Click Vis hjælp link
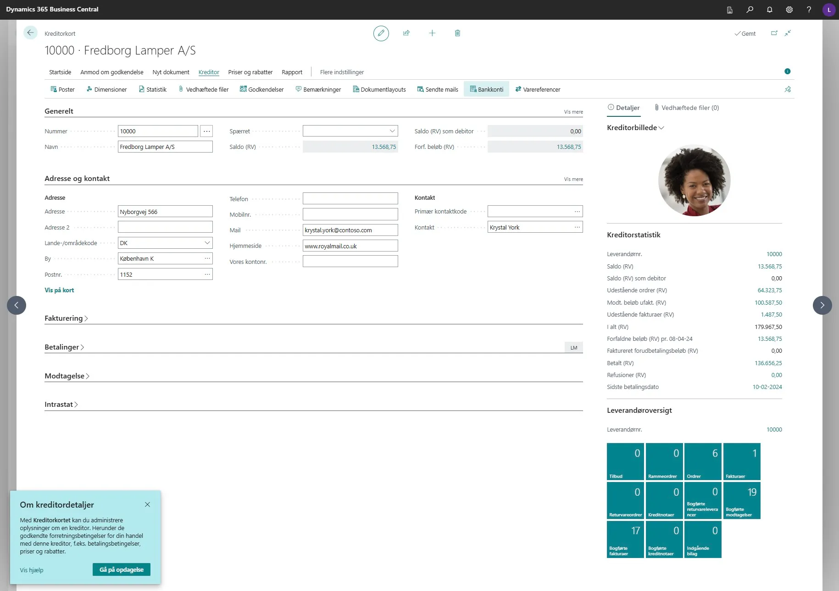Viewport: 839px width, 591px height. click(x=32, y=570)
